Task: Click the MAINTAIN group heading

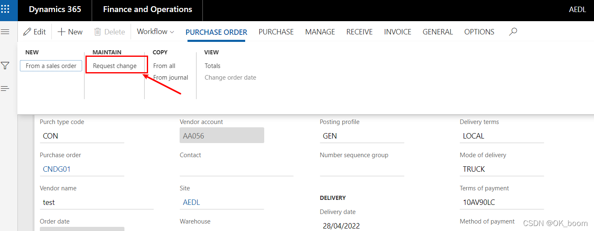Action: (x=107, y=52)
